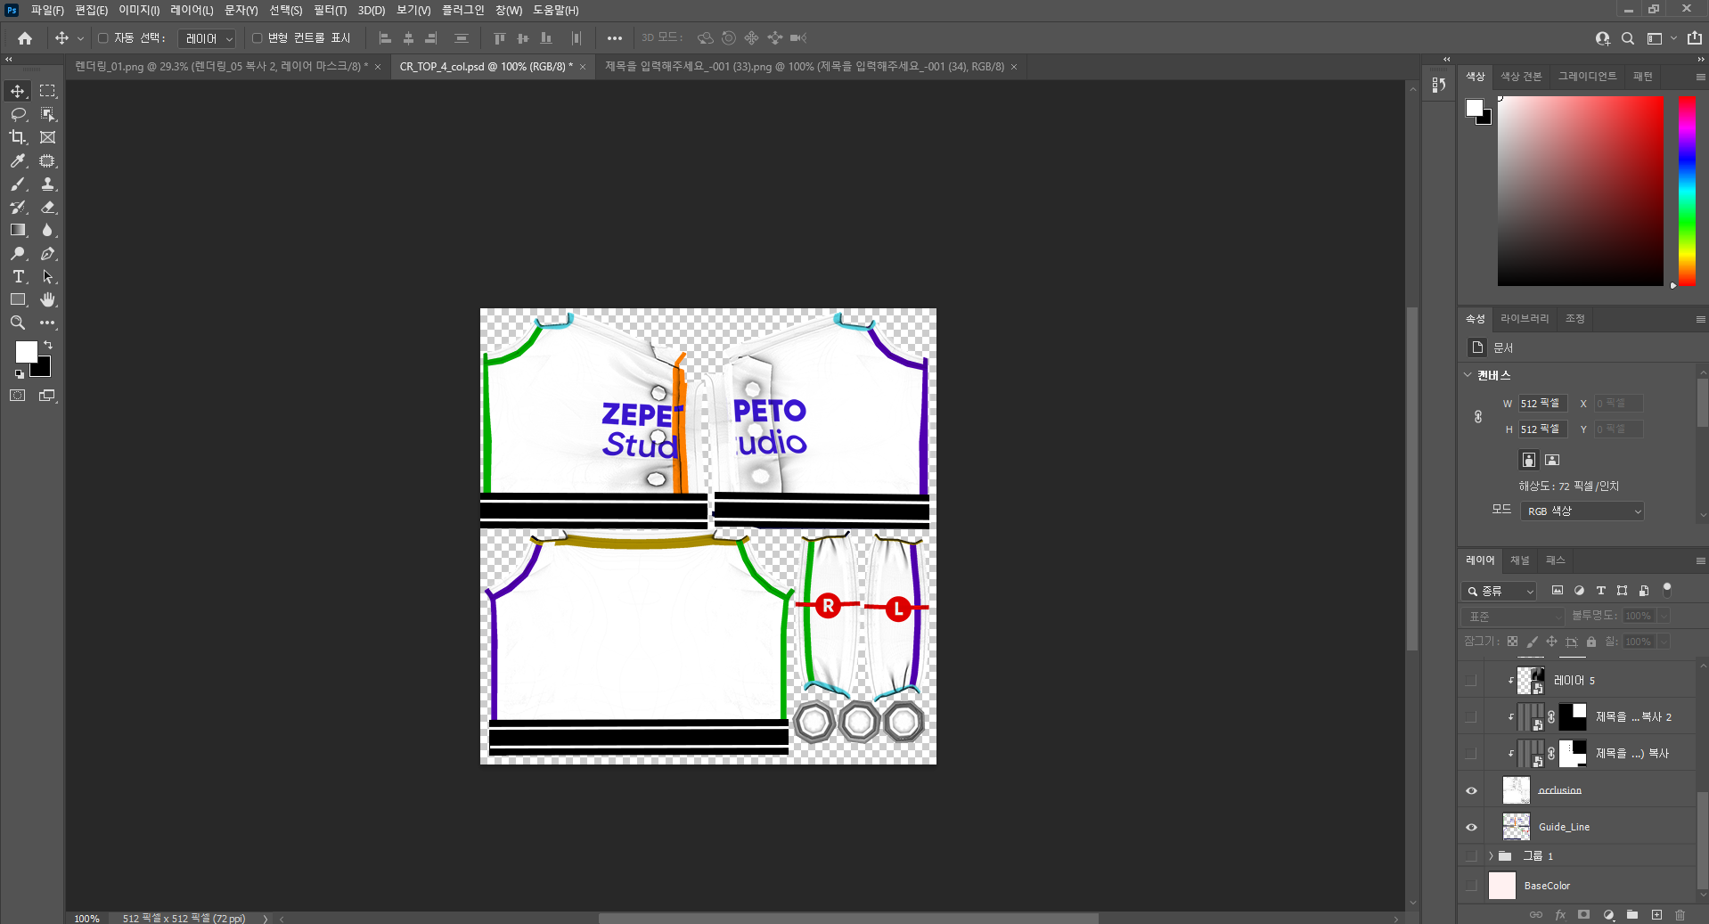Image resolution: width=1709 pixels, height=924 pixels.
Task: Click the hue spectrum slider
Action: point(1687,191)
